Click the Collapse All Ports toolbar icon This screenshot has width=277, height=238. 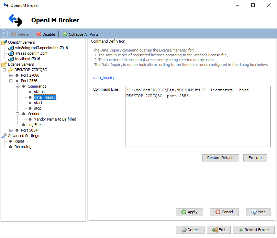click(x=65, y=34)
